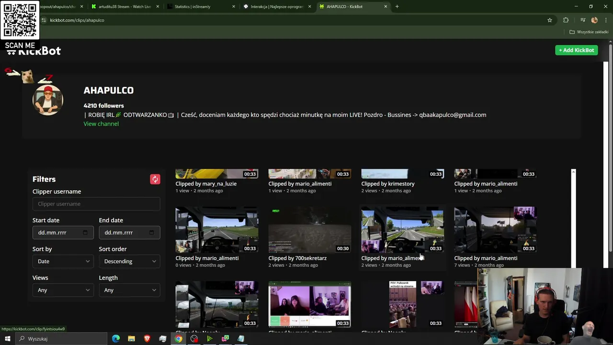
Task: Click the Wyszukaj taskbar search box
Action: pyautogui.click(x=62, y=339)
